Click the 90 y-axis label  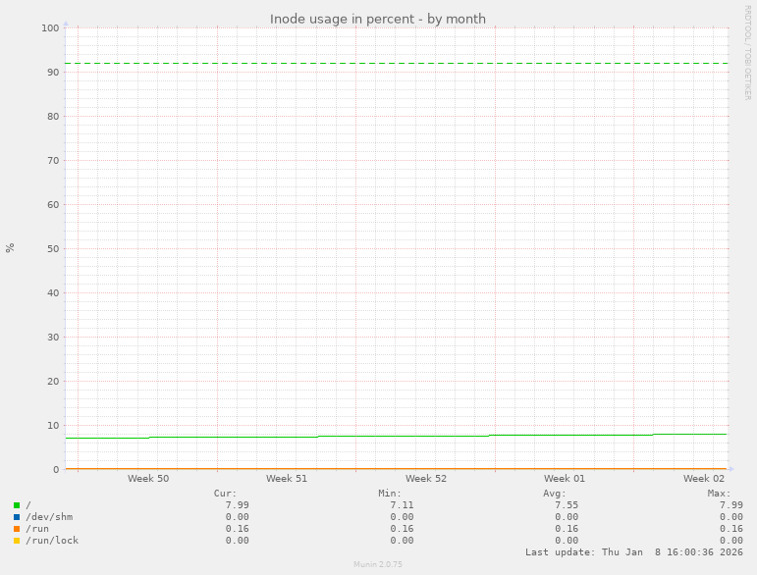pos(53,73)
